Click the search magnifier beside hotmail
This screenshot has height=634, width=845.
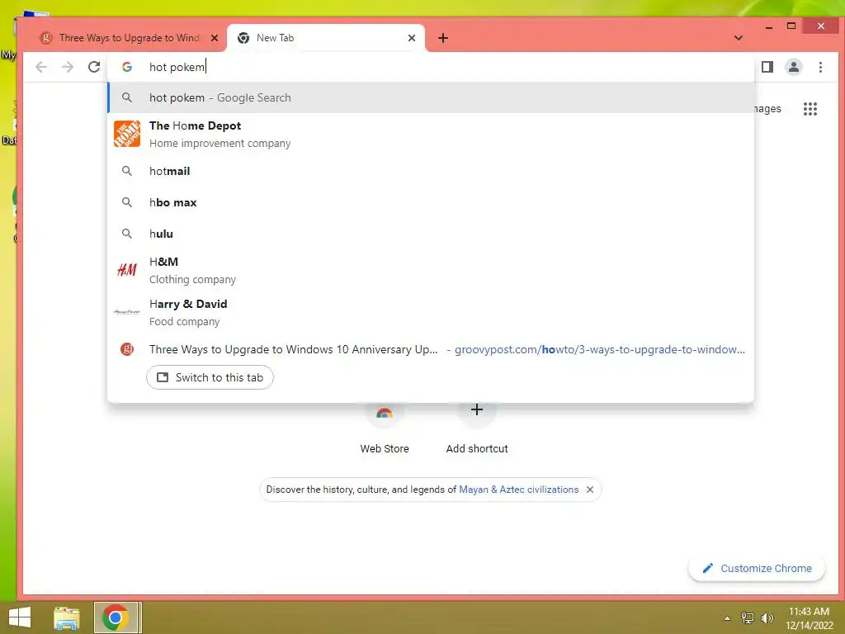127,171
